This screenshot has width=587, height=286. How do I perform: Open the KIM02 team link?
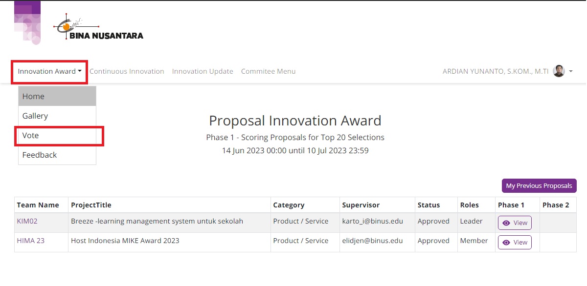click(x=27, y=221)
